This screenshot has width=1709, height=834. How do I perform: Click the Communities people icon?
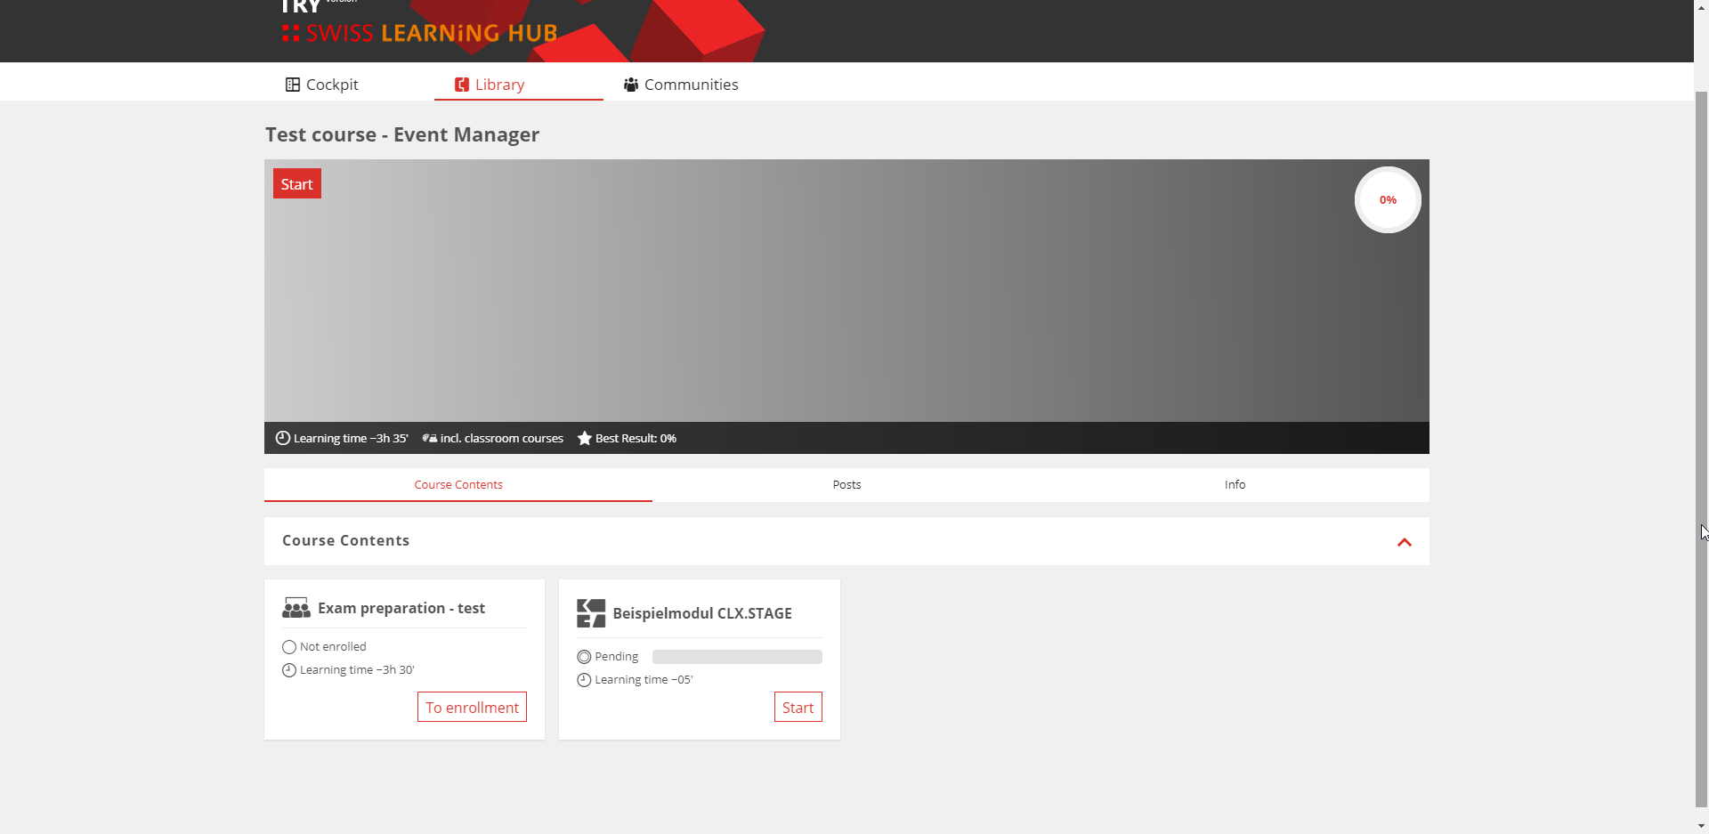click(x=631, y=85)
